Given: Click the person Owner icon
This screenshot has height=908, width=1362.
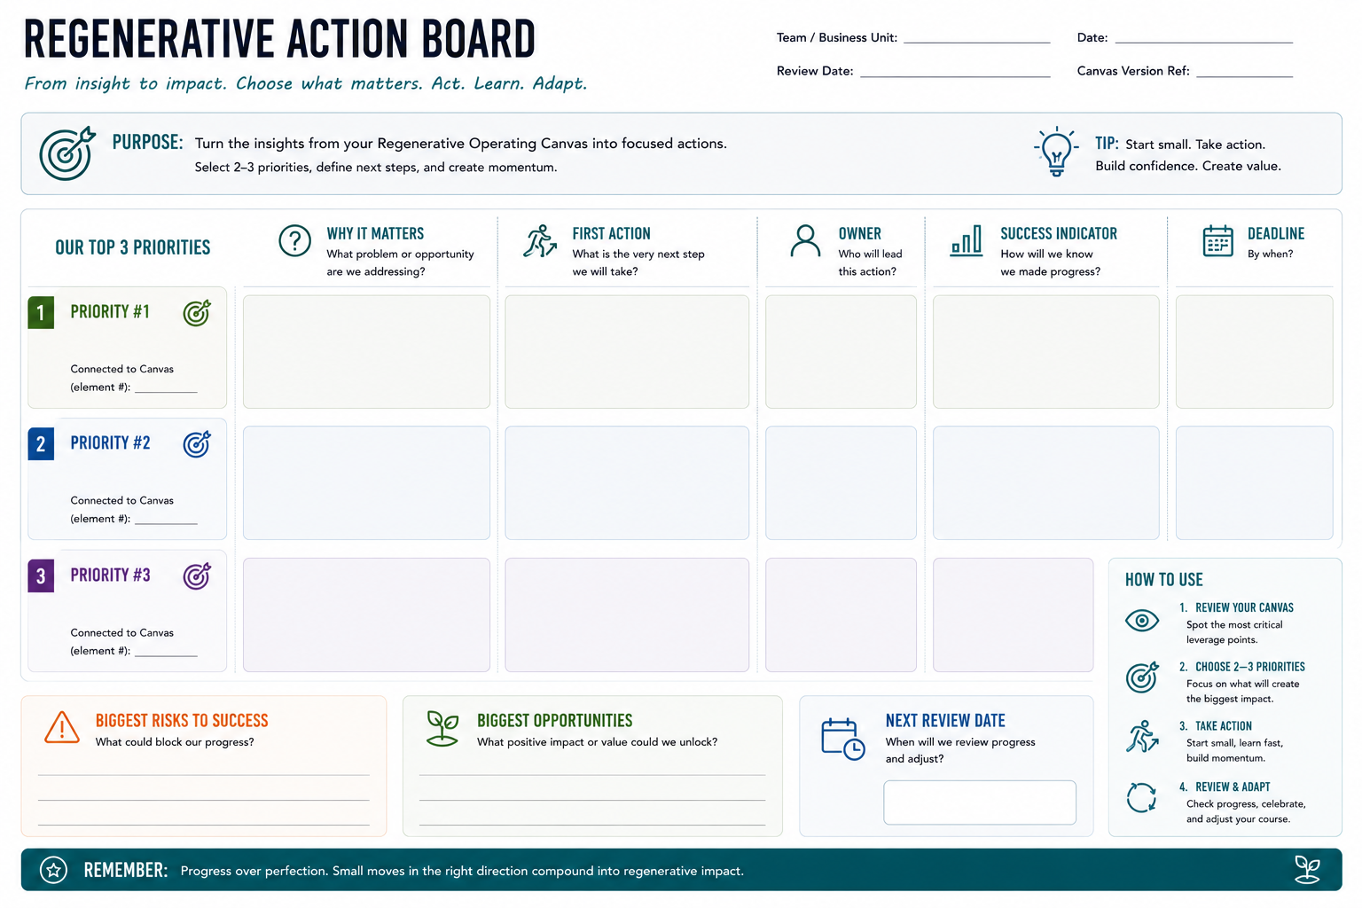Looking at the screenshot, I should pyautogui.click(x=805, y=241).
